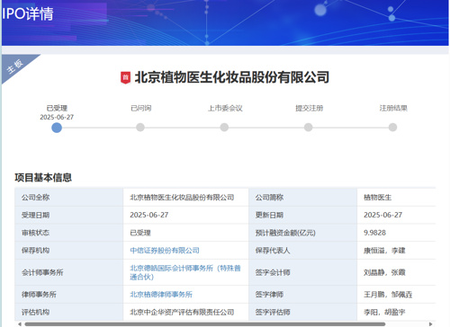The width and height of the screenshot is (450, 327).
Task: Click the 公司全称 label cell
Action: click(x=69, y=198)
